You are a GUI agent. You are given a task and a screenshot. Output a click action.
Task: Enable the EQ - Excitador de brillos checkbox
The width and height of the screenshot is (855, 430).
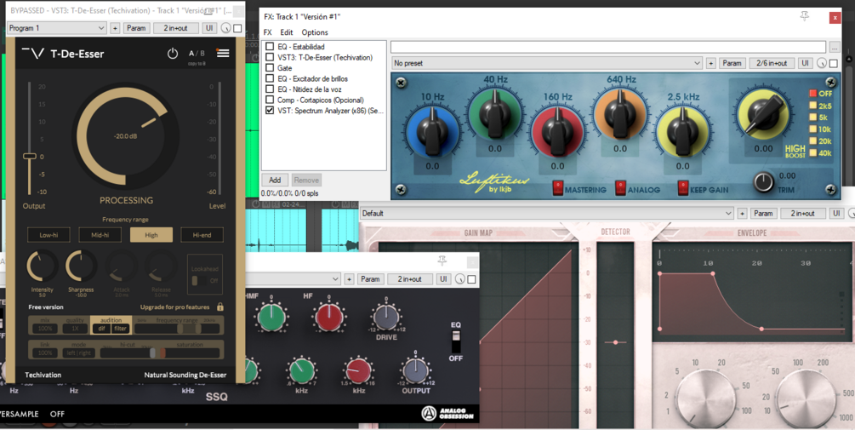point(270,78)
